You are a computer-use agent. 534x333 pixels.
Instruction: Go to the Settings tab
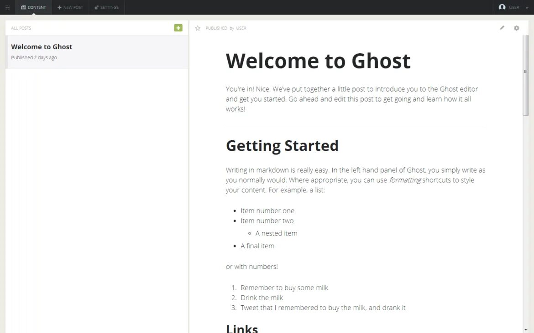click(x=107, y=7)
